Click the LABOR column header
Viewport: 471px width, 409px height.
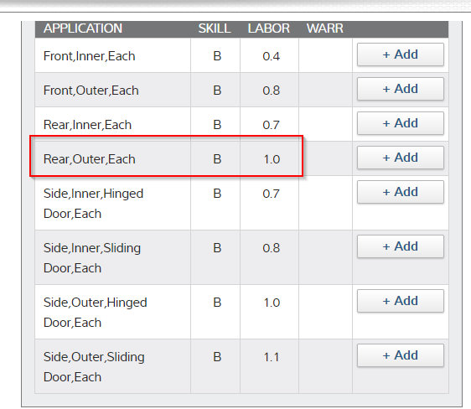[x=268, y=28]
